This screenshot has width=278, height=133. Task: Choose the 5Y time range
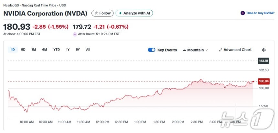(x=78, y=50)
